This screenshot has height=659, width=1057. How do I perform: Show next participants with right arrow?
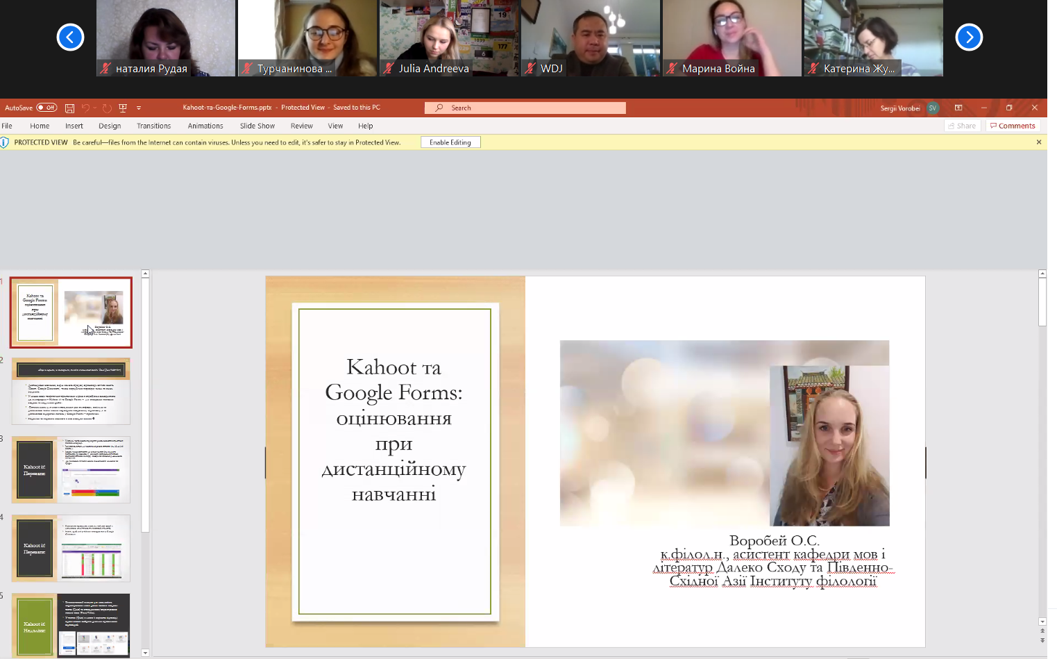click(x=969, y=37)
